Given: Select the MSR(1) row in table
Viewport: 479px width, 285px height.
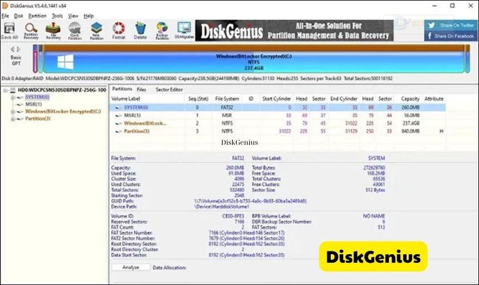Looking at the screenshot, I should point(277,116).
